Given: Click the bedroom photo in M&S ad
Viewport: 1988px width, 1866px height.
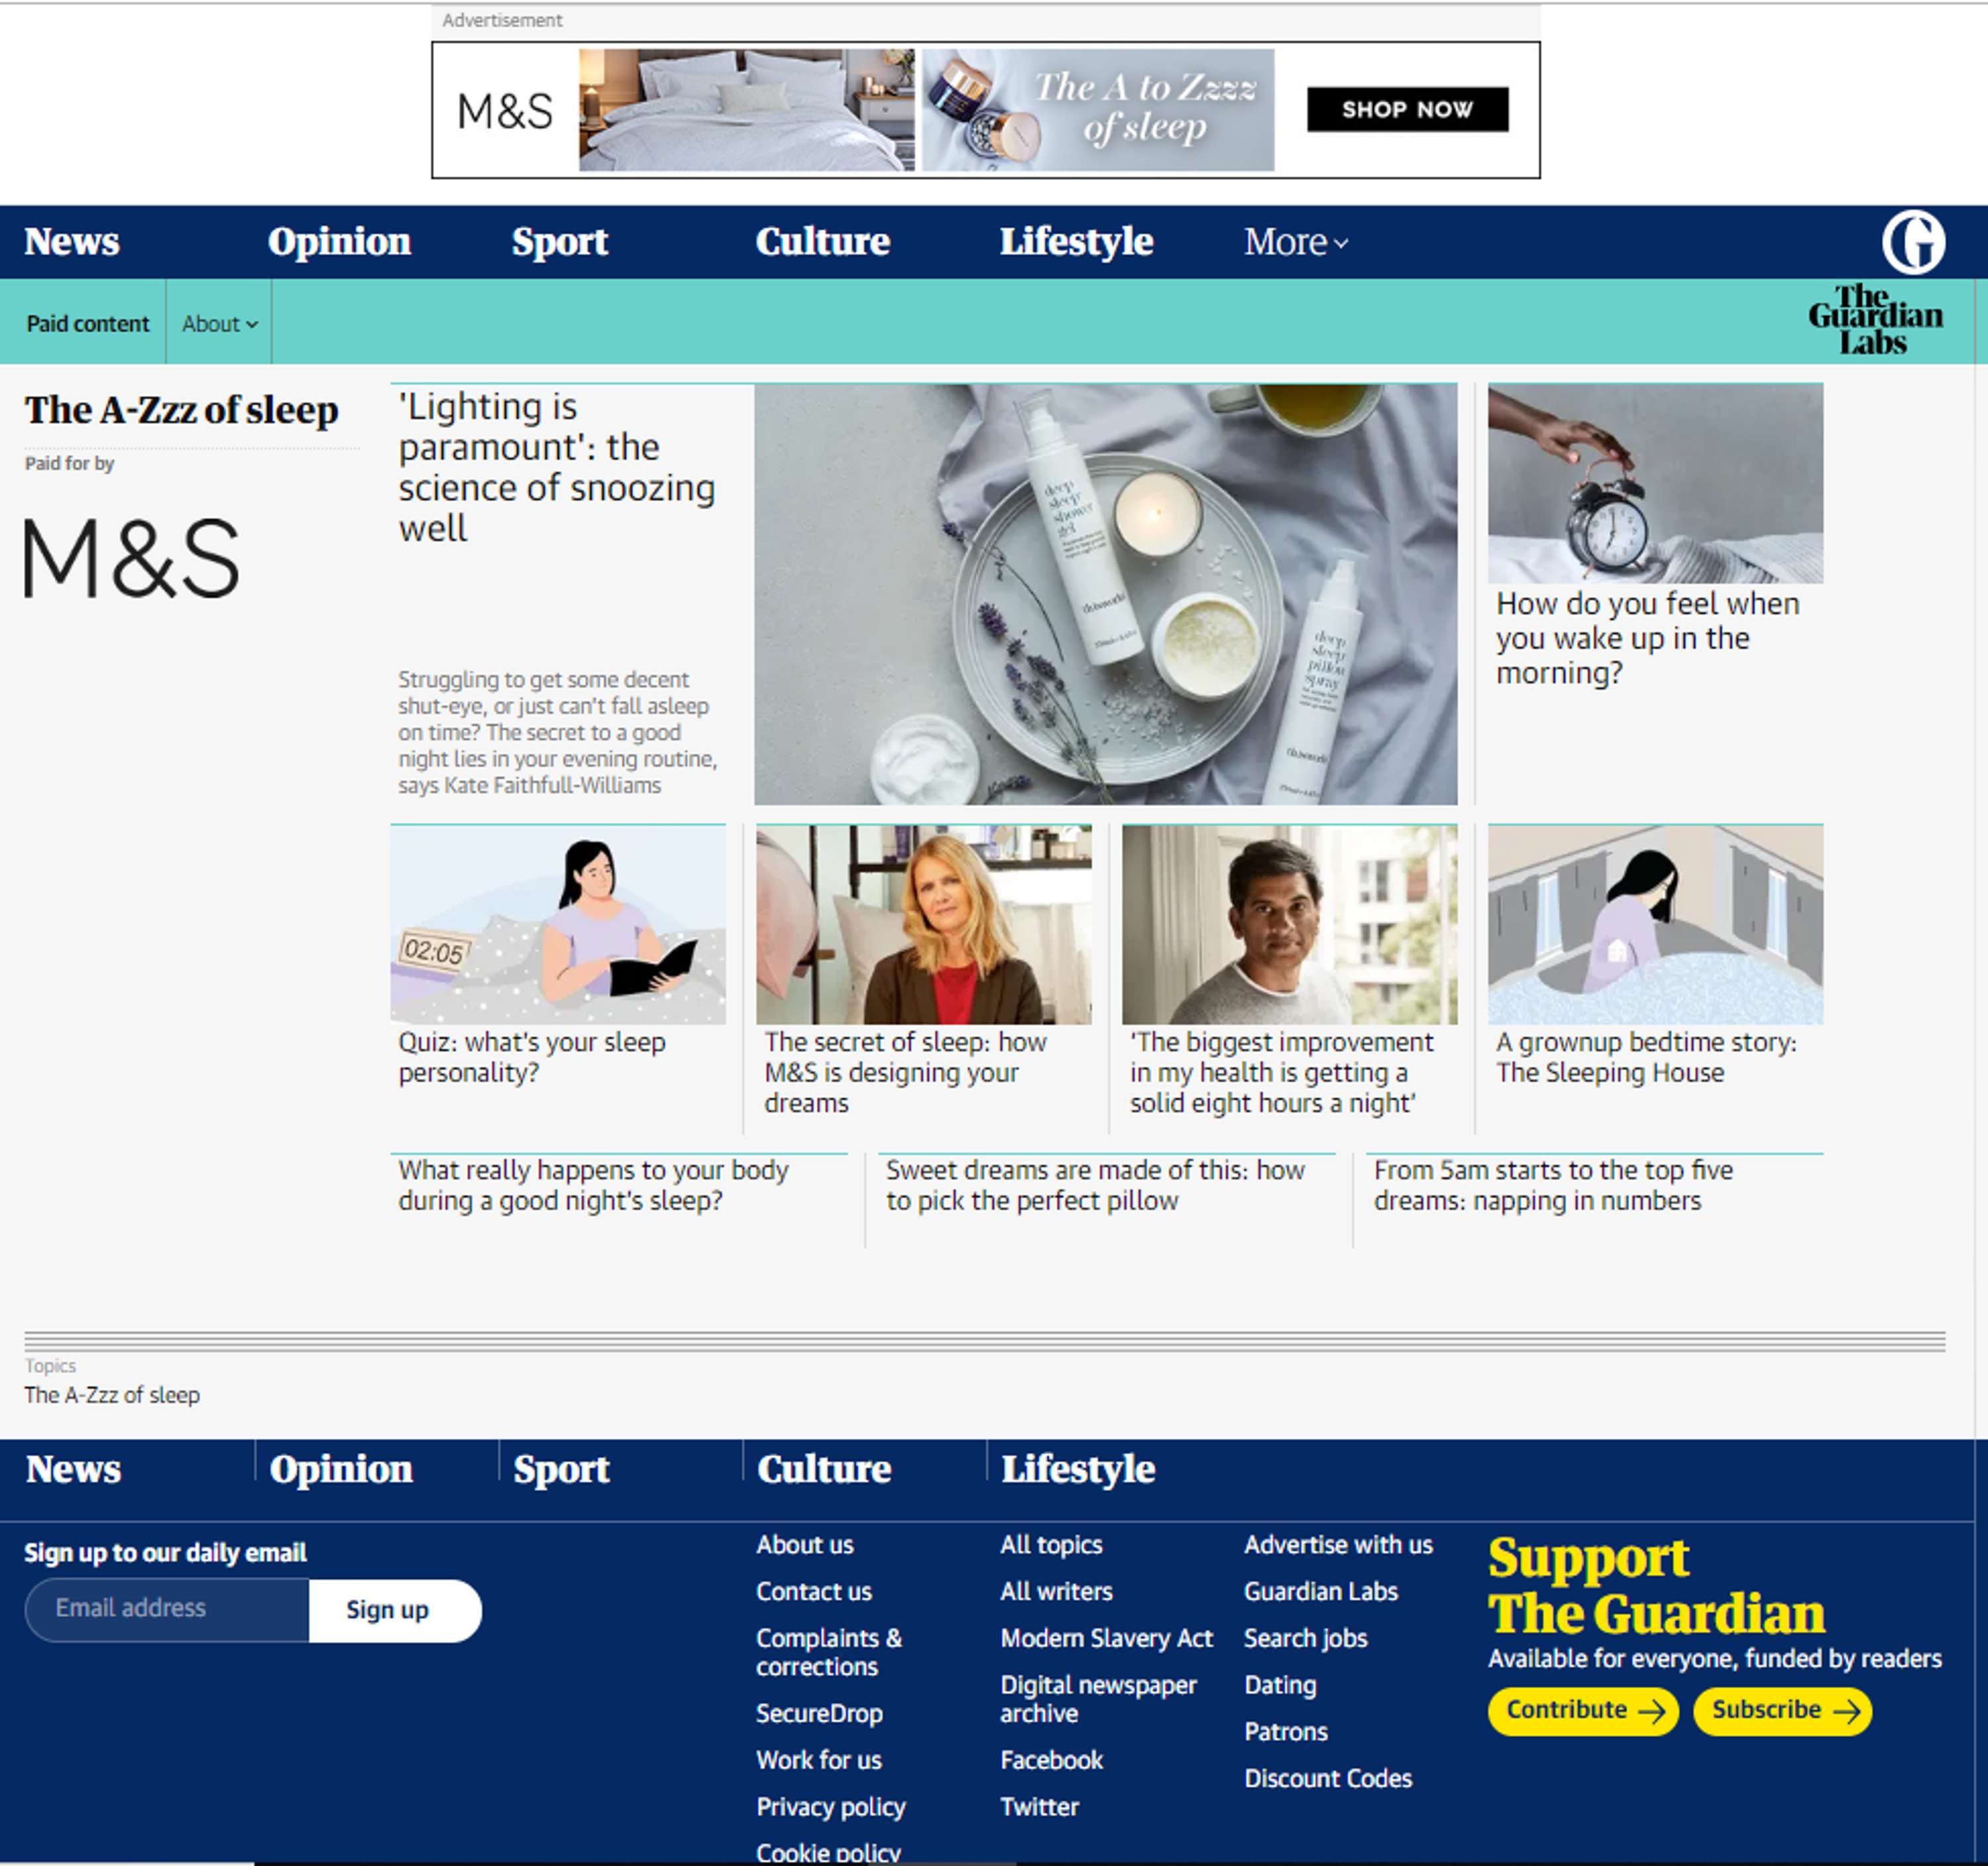Looking at the screenshot, I should click(x=746, y=110).
